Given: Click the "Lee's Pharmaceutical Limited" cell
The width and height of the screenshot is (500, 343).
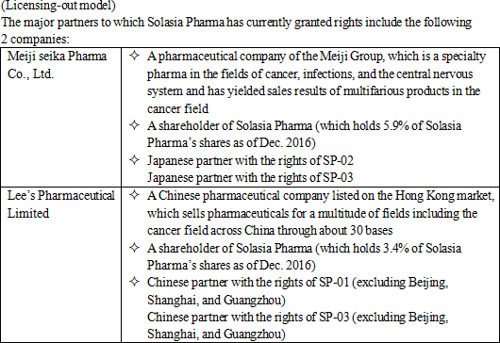Looking at the screenshot, I should pyautogui.click(x=61, y=265).
